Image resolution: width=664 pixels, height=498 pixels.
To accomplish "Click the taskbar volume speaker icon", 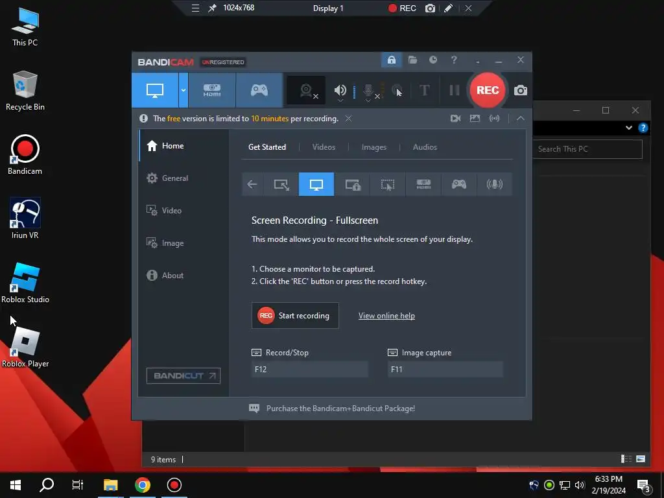I will (x=580, y=485).
